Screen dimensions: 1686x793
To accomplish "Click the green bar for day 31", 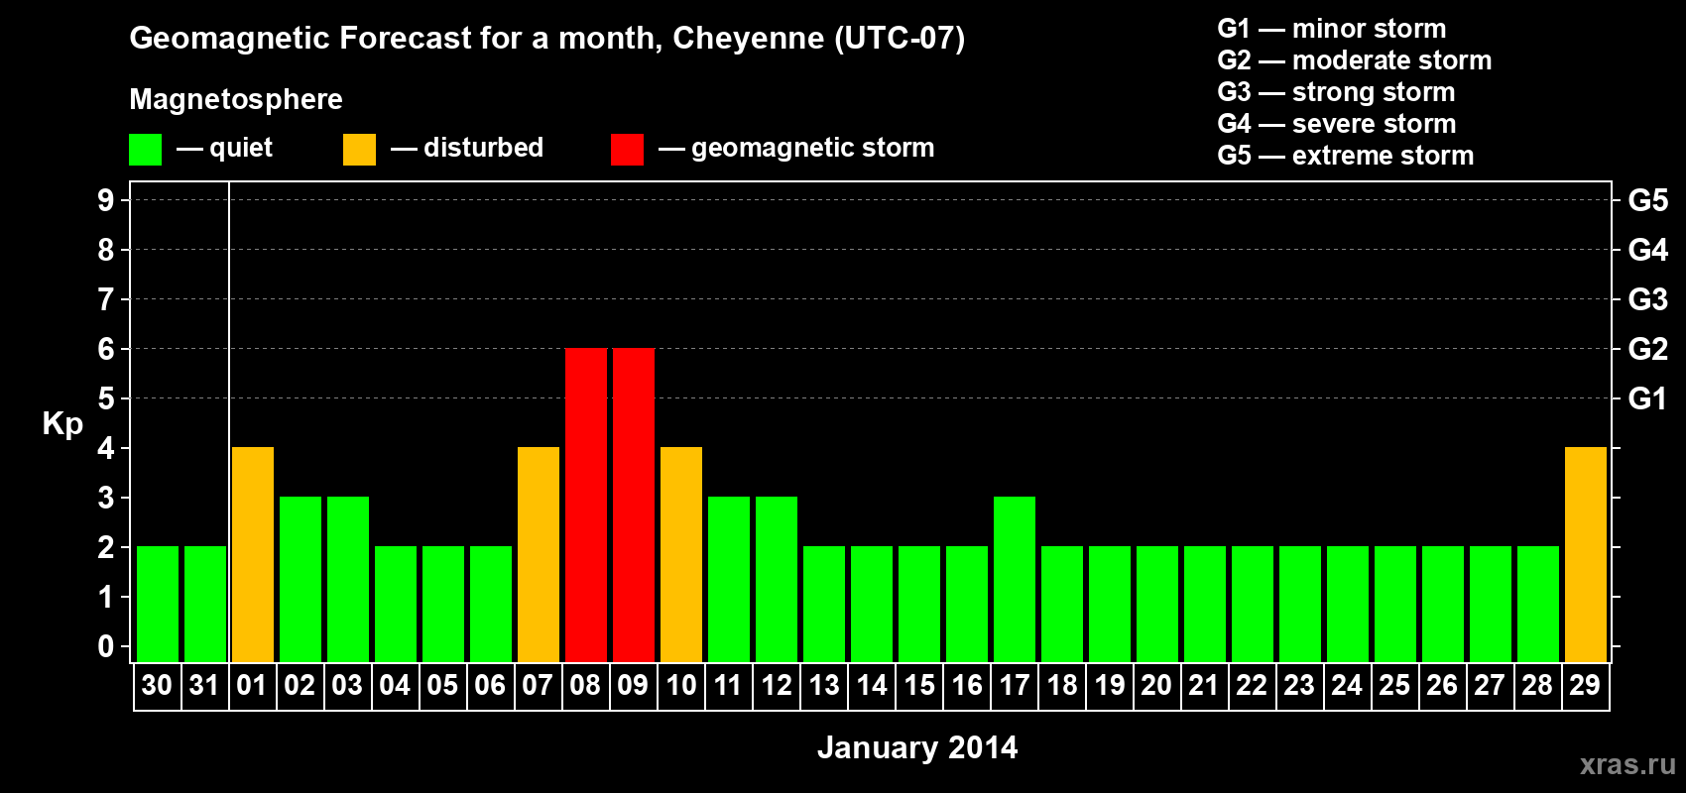I will 205,605.
